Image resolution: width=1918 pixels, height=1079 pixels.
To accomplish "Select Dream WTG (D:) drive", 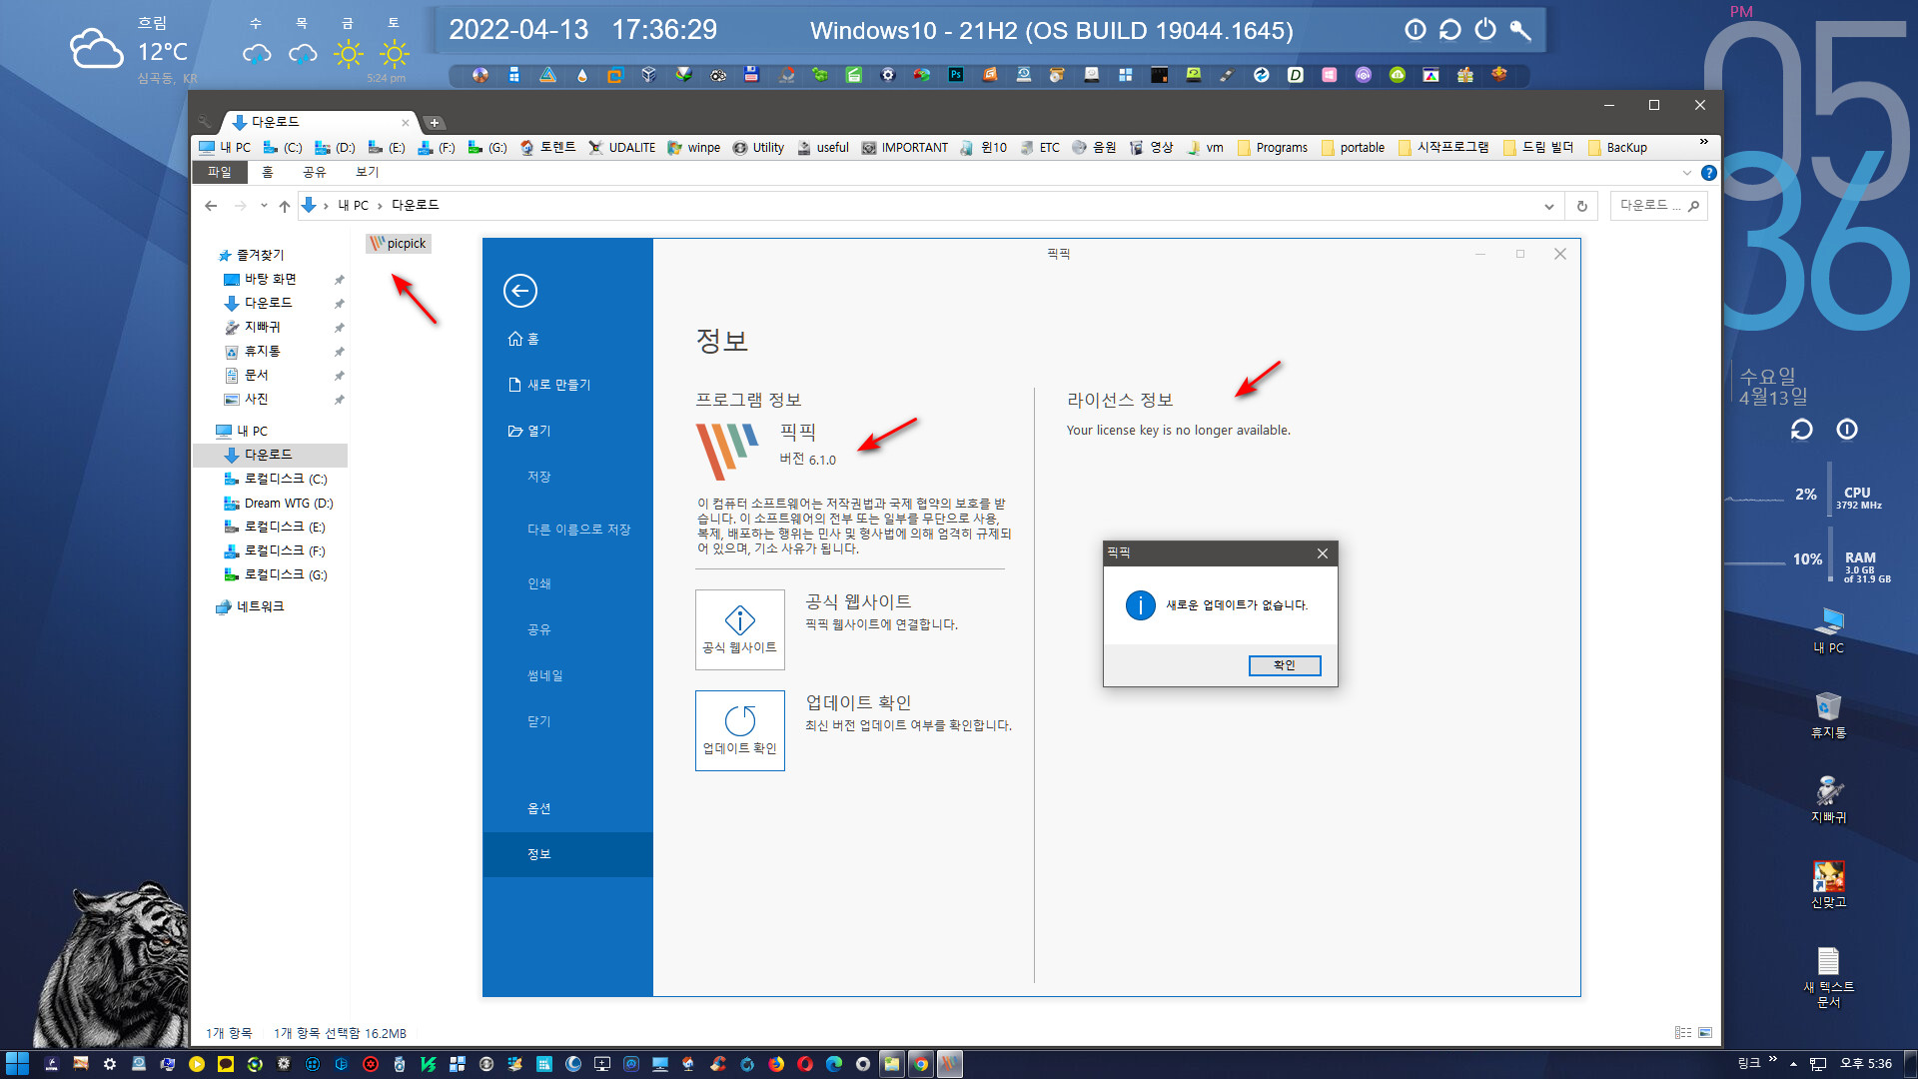I will pyautogui.click(x=289, y=504).
